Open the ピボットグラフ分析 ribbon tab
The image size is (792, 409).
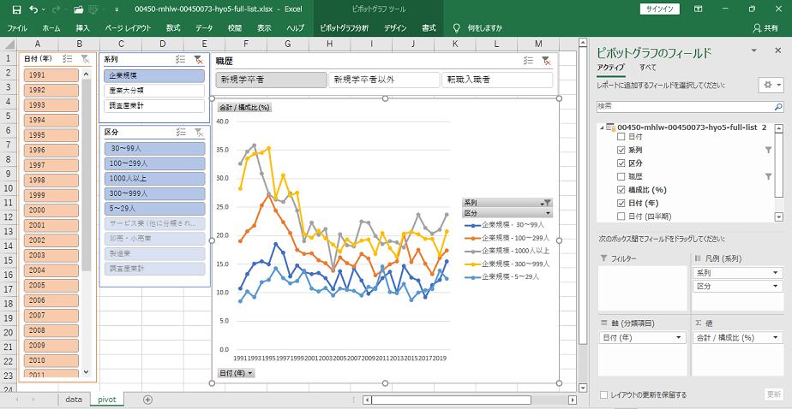click(x=343, y=27)
